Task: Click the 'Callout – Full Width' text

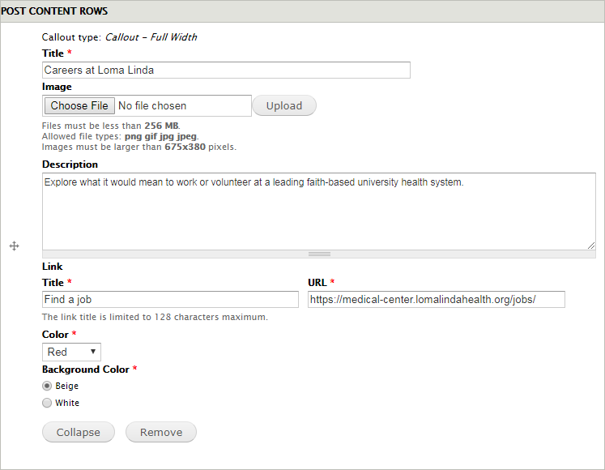Action: (x=151, y=37)
